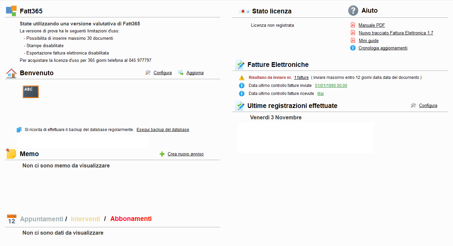Viewport: 453px width, 246px height.
Task: Click the Aggiorna refresh icon
Action: (x=181, y=73)
